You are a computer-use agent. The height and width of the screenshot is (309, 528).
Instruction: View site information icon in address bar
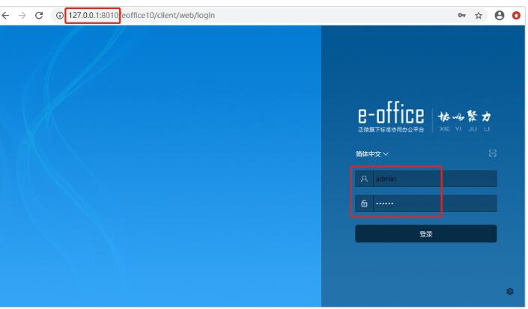[x=60, y=16]
